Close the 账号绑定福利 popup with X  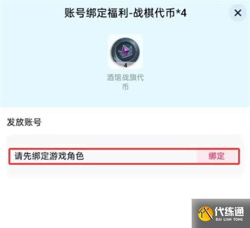[x=238, y=13]
